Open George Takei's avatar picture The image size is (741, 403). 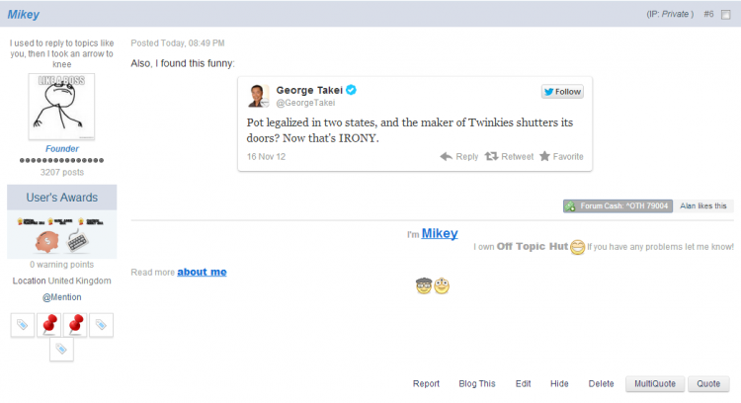tap(259, 96)
